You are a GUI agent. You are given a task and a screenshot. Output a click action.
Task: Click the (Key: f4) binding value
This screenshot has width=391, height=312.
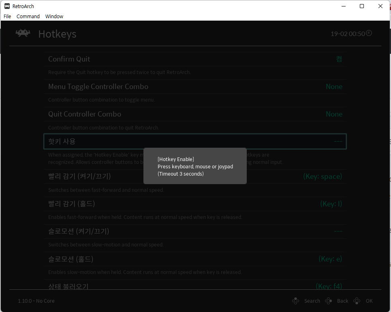pyautogui.click(x=329, y=286)
